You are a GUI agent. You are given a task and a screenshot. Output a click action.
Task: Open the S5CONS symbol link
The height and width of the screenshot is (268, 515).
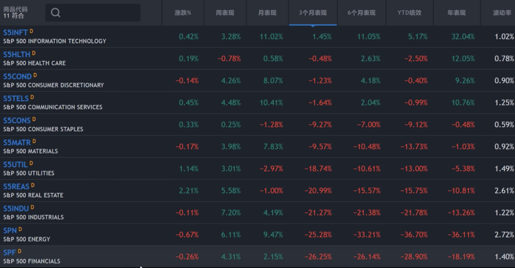coord(17,121)
